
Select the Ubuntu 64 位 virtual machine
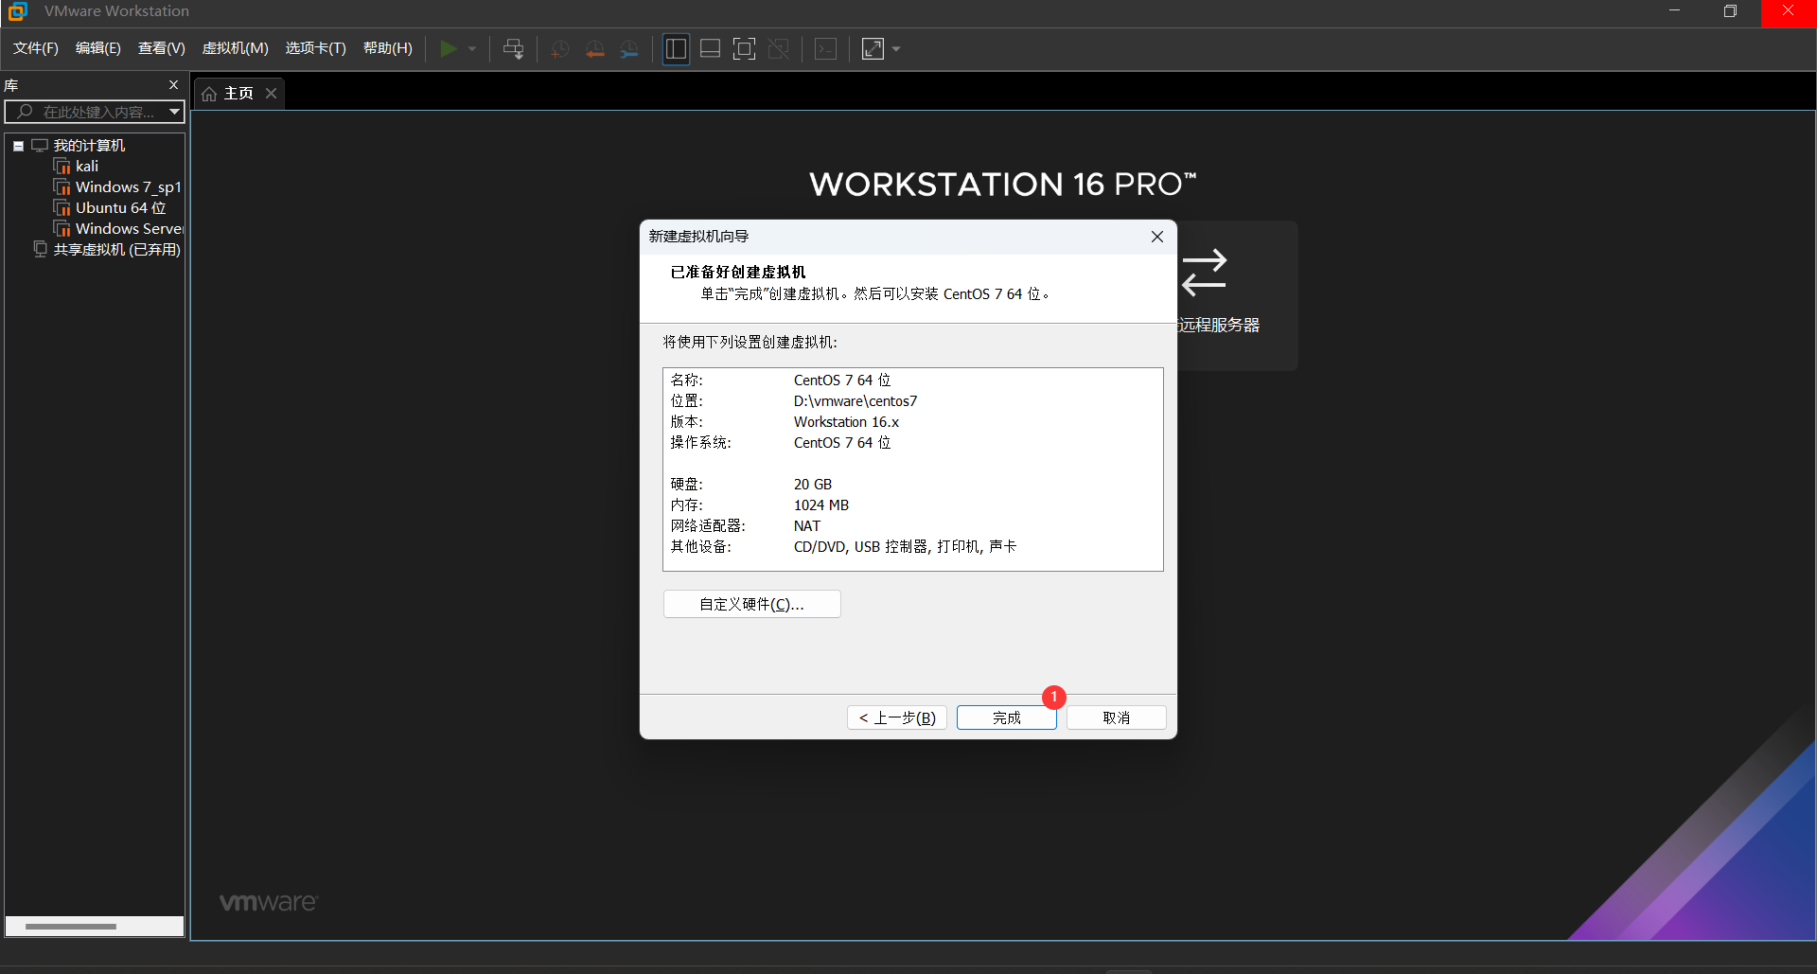pos(120,207)
